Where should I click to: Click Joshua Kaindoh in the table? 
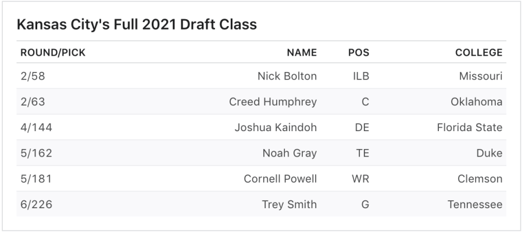[276, 128]
